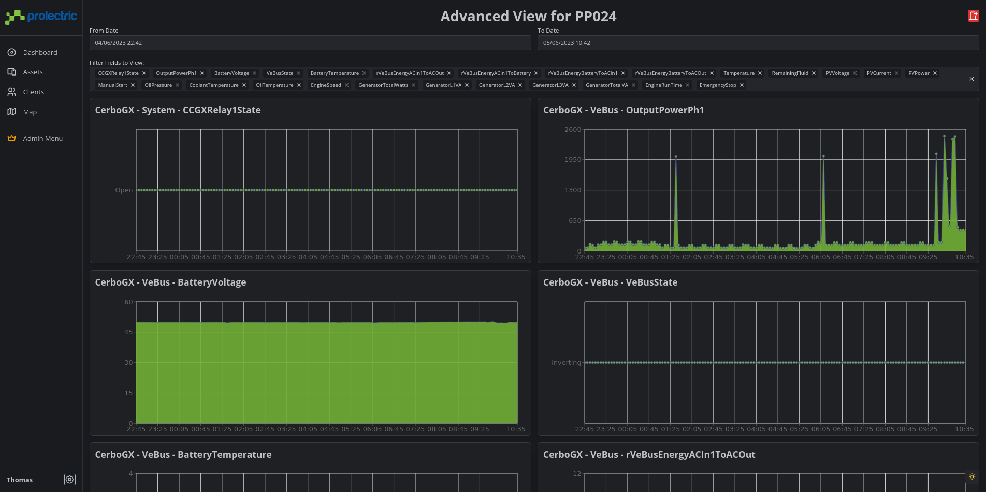986x492 pixels.
Task: Remove the OutputPowerPh1 filter chip
Action: tap(202, 73)
